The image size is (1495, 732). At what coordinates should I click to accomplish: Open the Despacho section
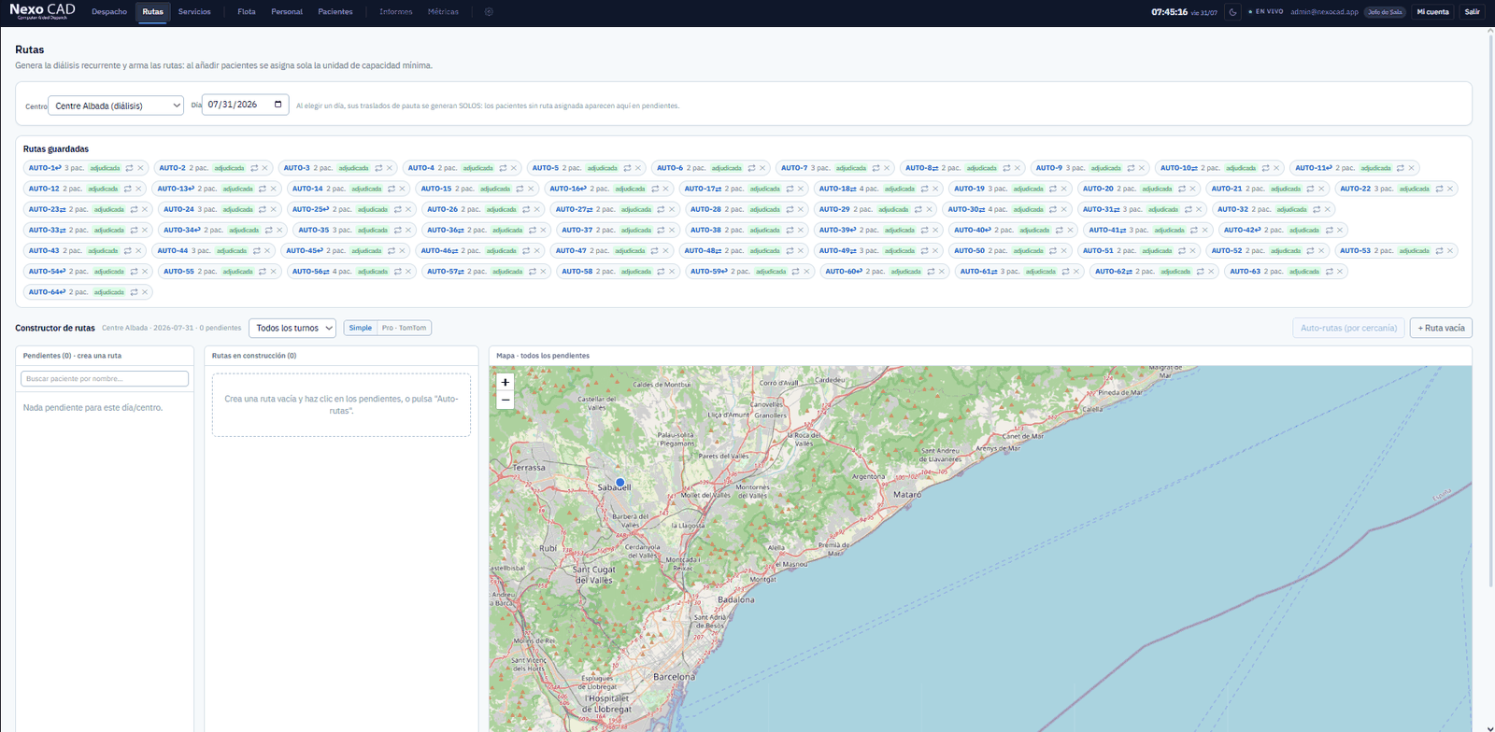[109, 12]
